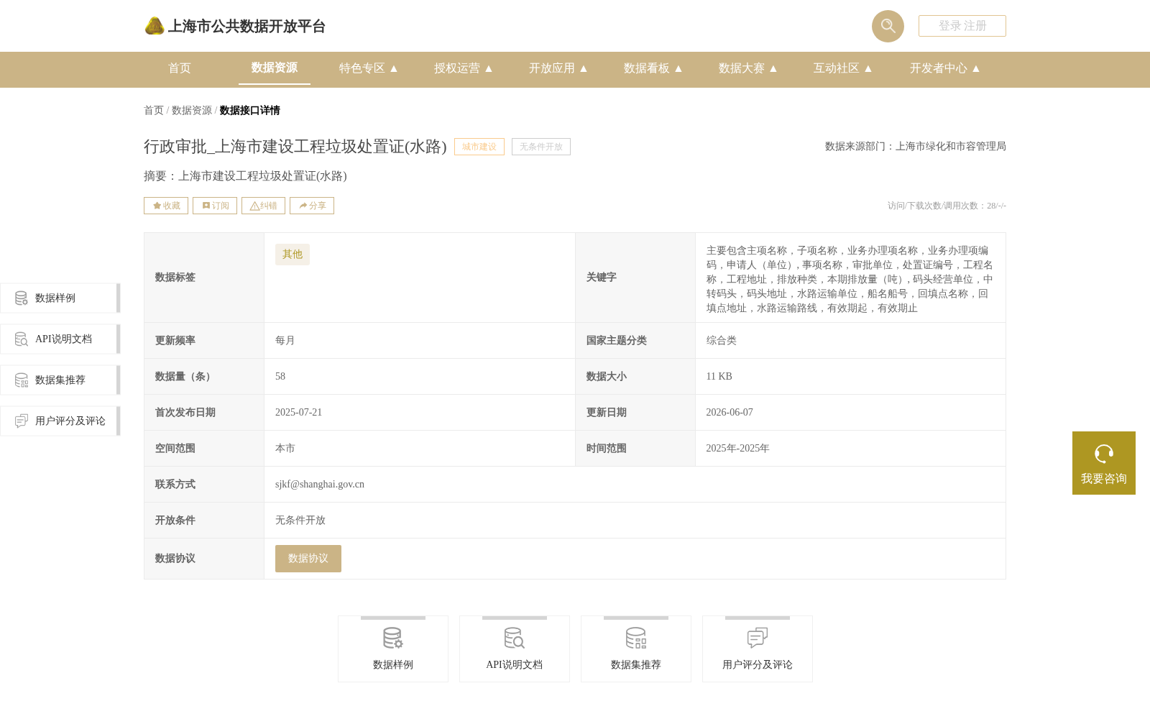Viewport: 1150px width, 719px height.
Task: Click API说明文档 icon in left sidebar
Action: (22, 339)
